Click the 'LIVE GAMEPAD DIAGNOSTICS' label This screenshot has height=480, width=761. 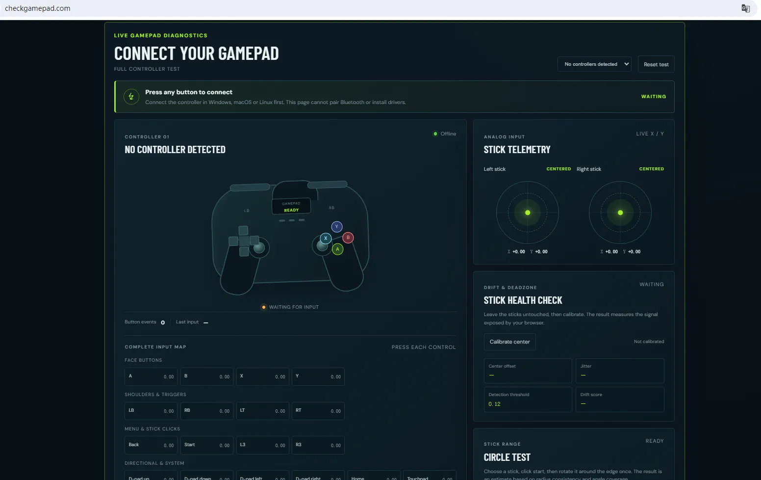(x=160, y=35)
